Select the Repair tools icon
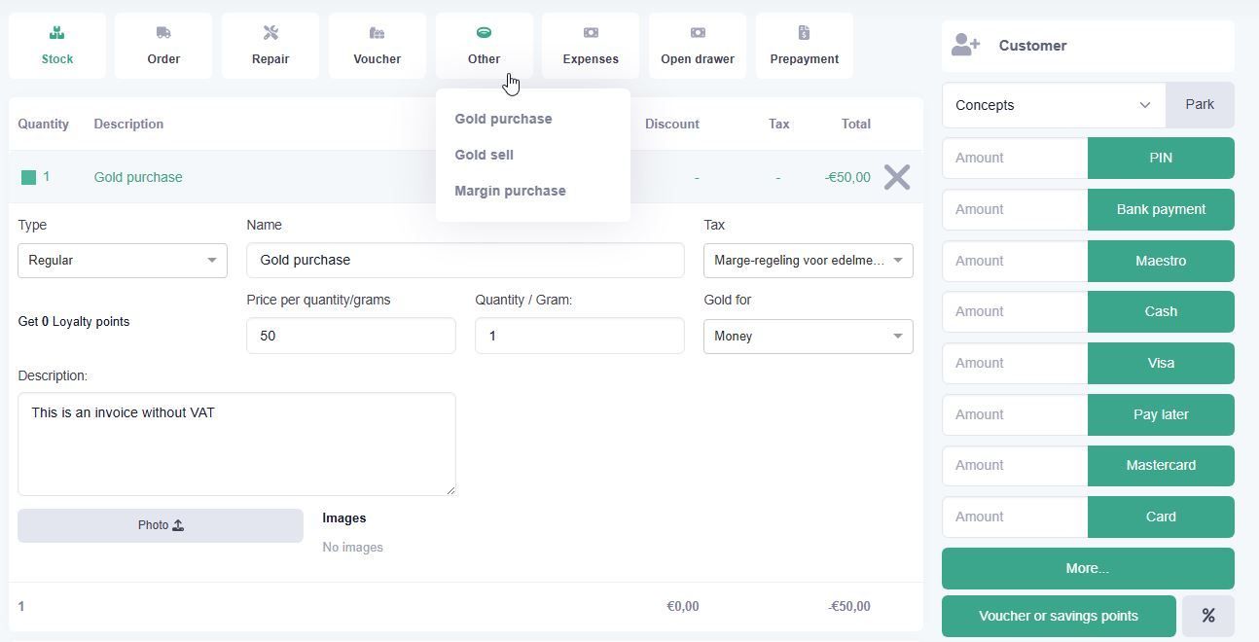1259x642 pixels. click(x=270, y=33)
